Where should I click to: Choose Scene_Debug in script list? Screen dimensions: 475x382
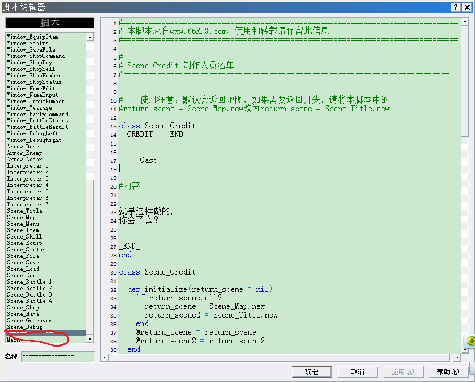point(25,327)
